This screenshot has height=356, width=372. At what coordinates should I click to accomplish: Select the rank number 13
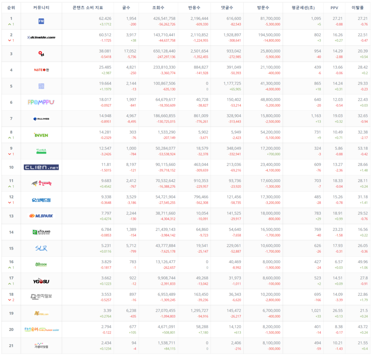click(x=11, y=216)
